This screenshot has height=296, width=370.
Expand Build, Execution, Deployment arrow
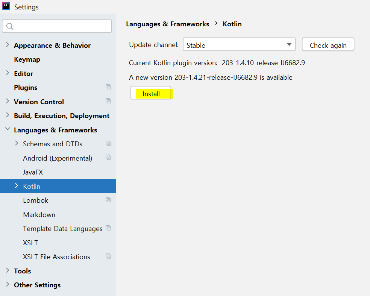(8, 115)
